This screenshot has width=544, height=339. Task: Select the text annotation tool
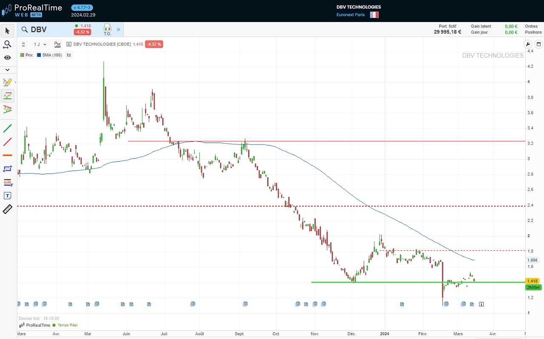tap(7, 196)
